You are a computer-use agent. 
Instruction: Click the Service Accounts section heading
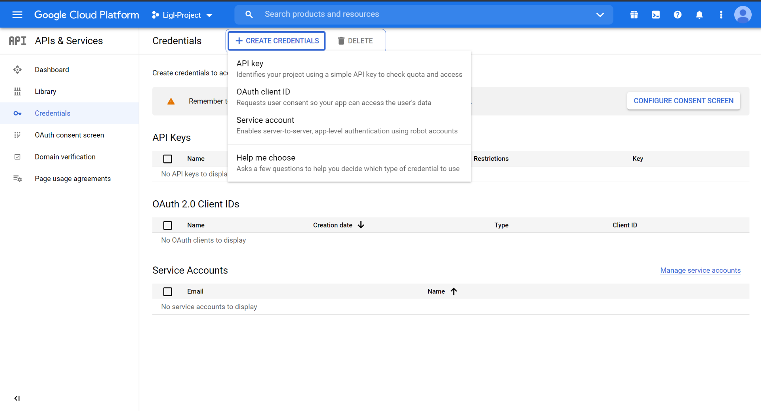(190, 271)
